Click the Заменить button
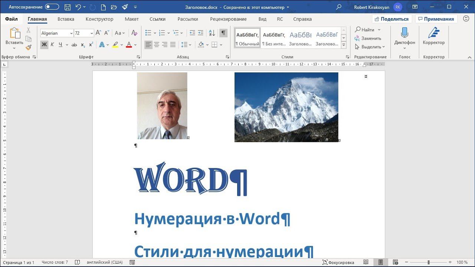This screenshot has height=267, width=475. (x=368, y=38)
